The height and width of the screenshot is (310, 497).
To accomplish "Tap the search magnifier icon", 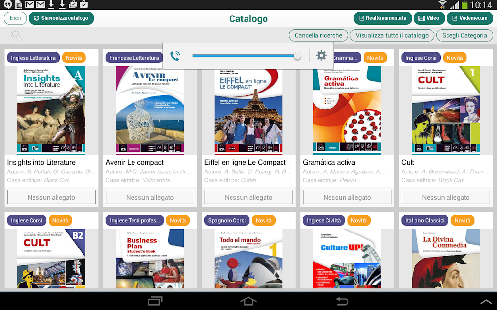I will click(16, 36).
